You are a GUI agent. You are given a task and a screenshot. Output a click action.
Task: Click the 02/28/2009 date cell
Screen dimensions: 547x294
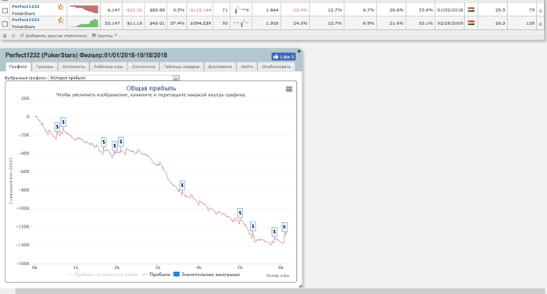coord(450,23)
